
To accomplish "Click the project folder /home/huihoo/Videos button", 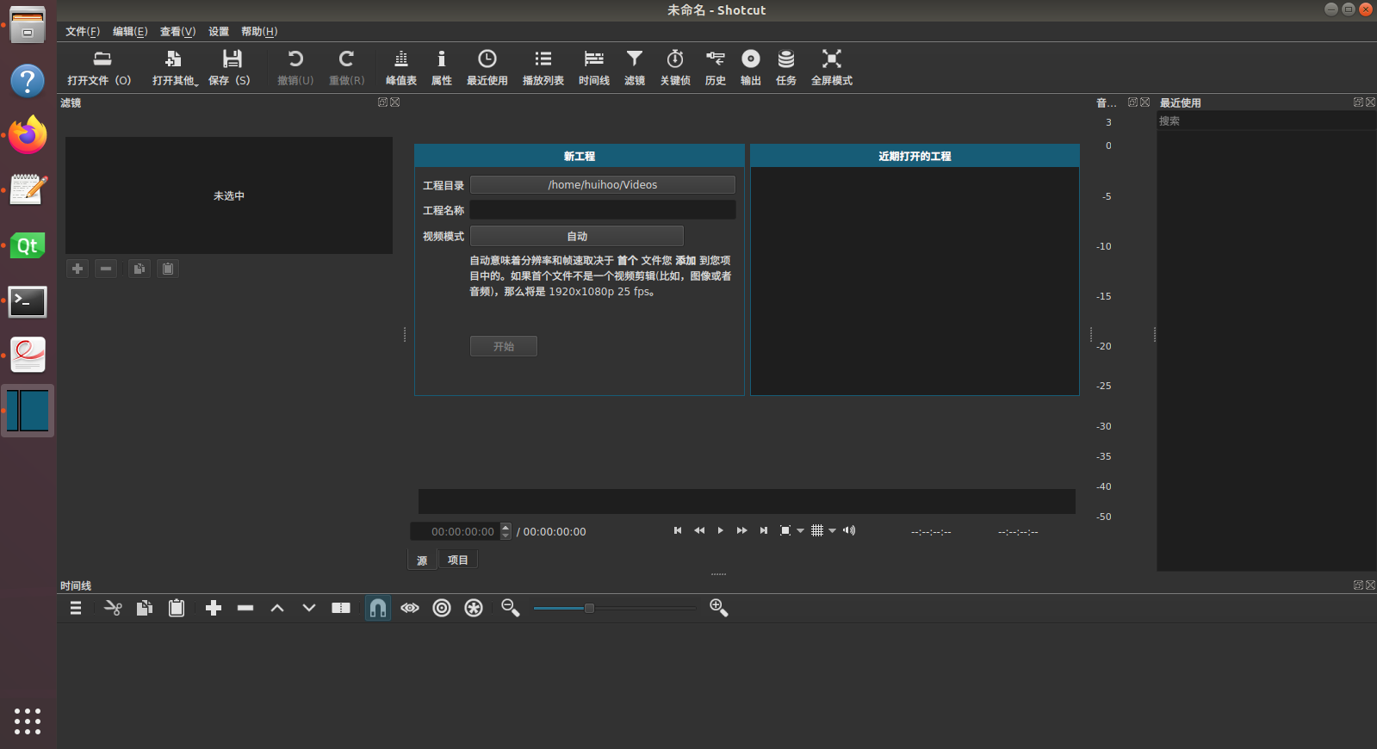I will 602,185.
